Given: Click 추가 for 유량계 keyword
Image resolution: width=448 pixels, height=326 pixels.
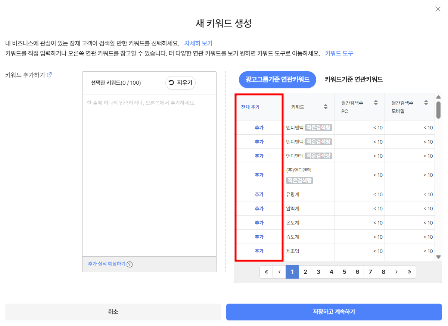Looking at the screenshot, I should coord(259,194).
